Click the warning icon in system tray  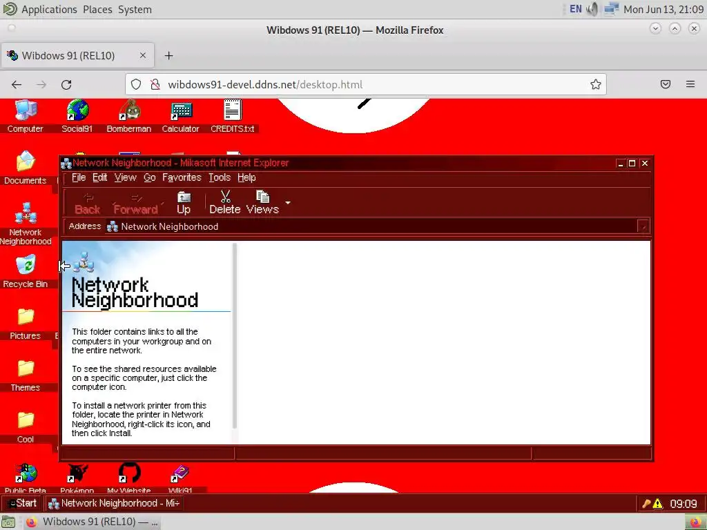658,503
